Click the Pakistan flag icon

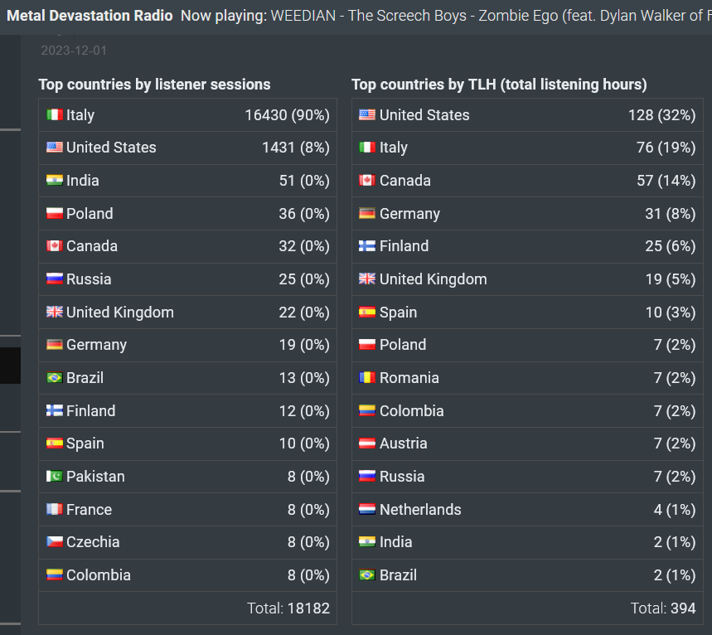[55, 476]
